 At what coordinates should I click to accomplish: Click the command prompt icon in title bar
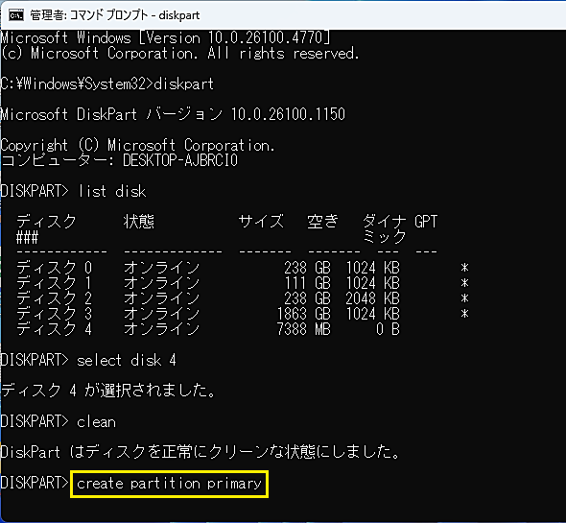click(16, 15)
